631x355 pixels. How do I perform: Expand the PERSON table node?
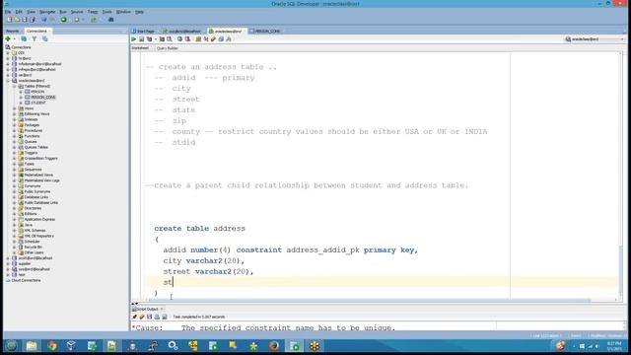[x=21, y=92]
